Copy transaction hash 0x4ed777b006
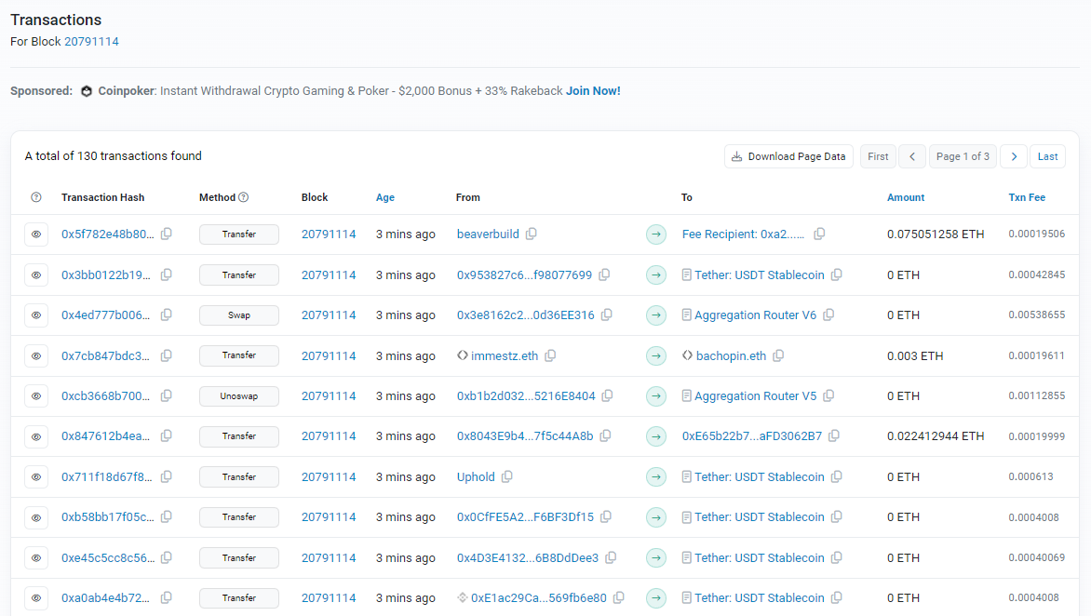The image size is (1091, 616). 167,315
